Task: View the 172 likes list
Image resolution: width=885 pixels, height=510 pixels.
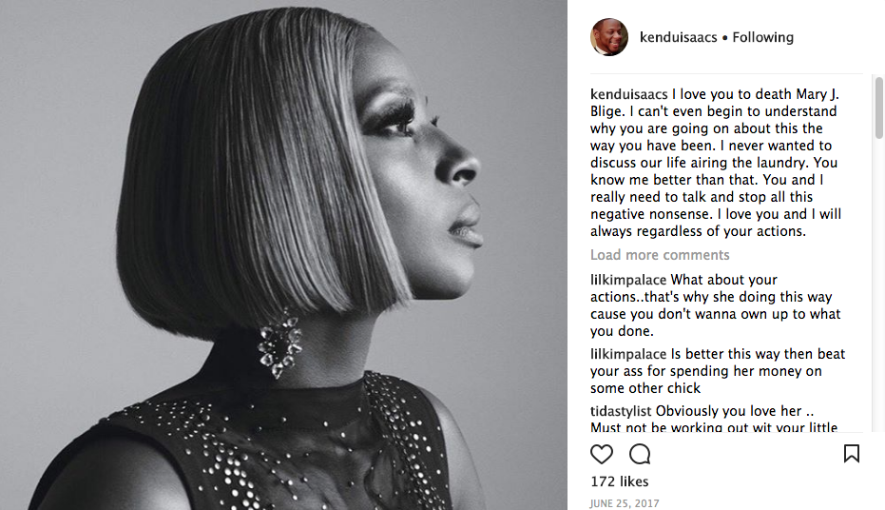Action: pos(619,481)
